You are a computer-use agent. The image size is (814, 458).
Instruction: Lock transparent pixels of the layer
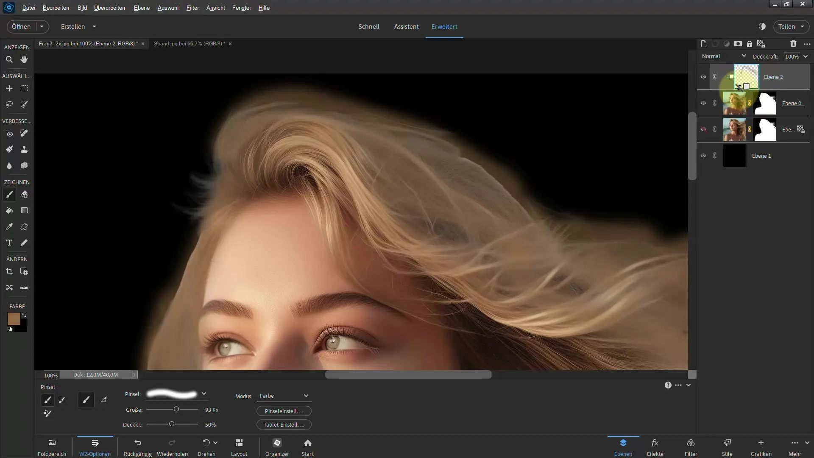pos(761,44)
